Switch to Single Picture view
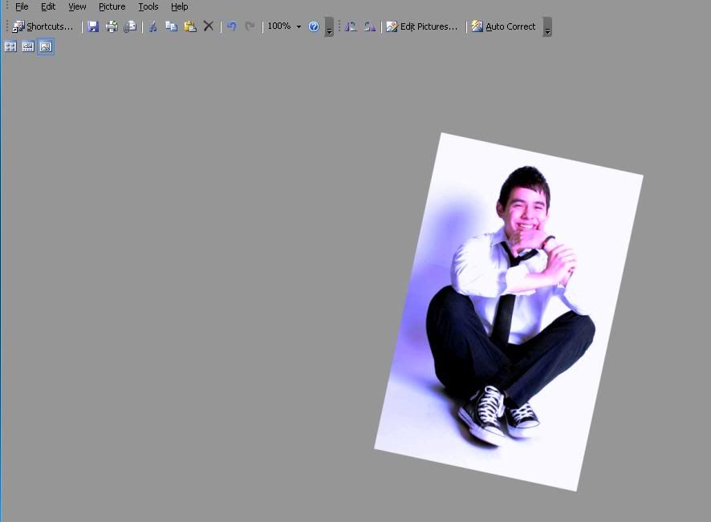The width and height of the screenshot is (711, 522). click(x=46, y=47)
